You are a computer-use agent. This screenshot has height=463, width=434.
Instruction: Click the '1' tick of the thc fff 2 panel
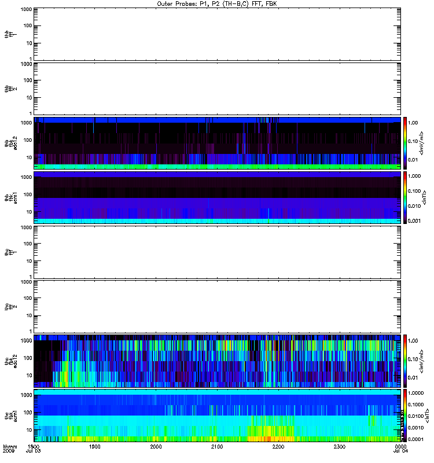point(31,331)
